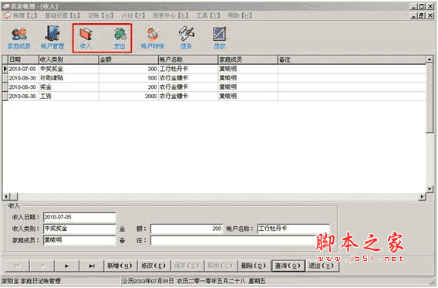
Task: Click the amount cell showing 2000
Action: pos(128,97)
